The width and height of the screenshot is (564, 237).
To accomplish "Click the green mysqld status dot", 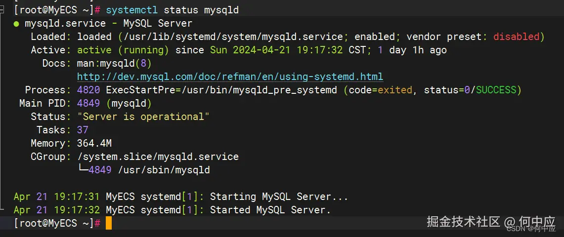I will pyautogui.click(x=17, y=23).
